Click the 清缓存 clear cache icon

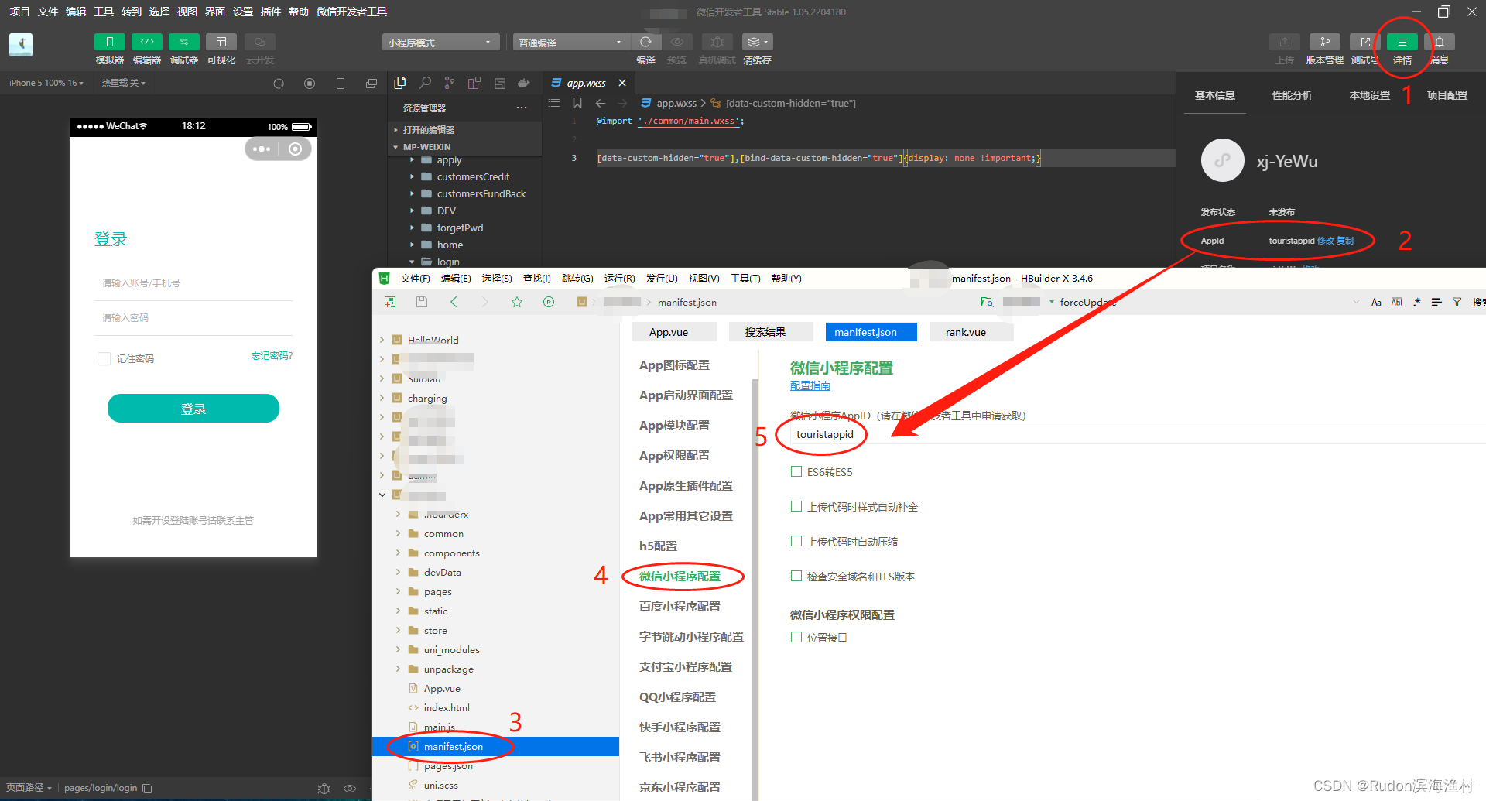pos(756,42)
